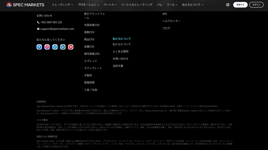Open ヘルプセンター footer link

tap(171, 21)
